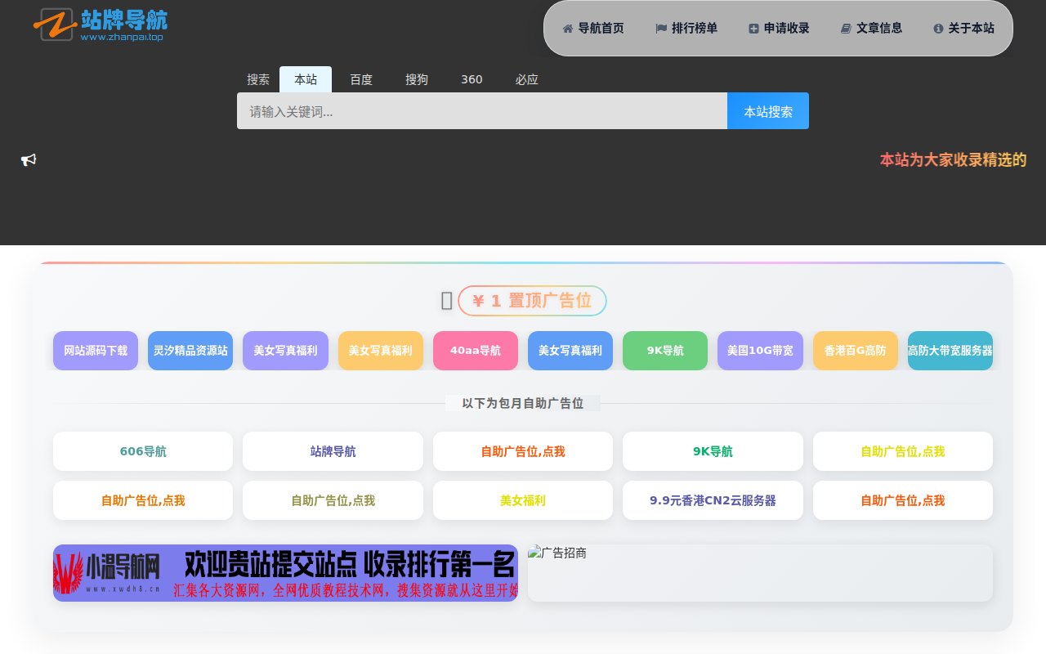Click the icon left of 置顶广告位

tap(447, 301)
